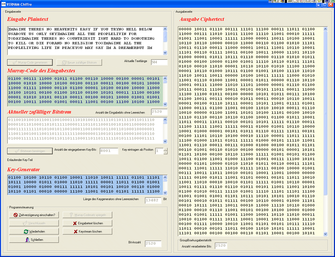335x257 pixels.
Task: Click Key eintragen ab Position label
Action: pos(138,150)
